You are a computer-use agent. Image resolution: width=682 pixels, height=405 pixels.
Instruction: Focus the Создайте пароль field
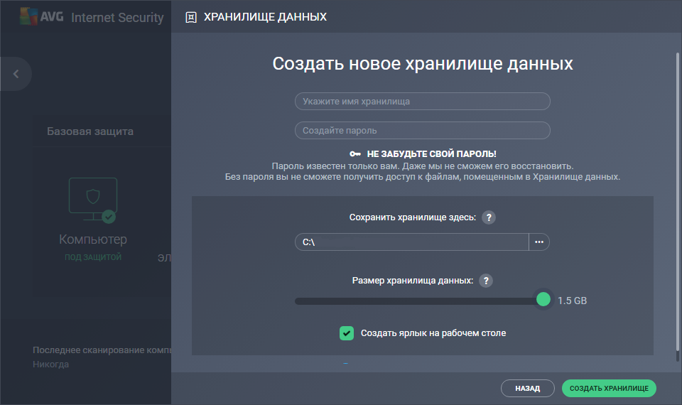coord(422,131)
